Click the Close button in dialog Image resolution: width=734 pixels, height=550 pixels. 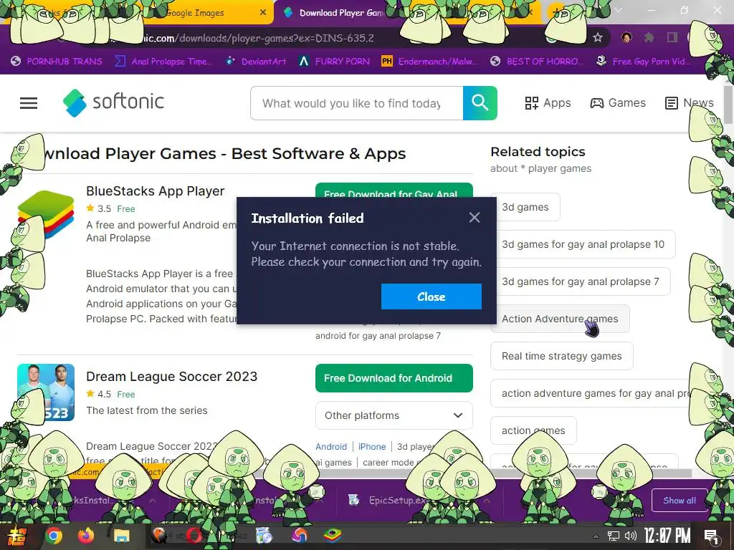(x=431, y=296)
